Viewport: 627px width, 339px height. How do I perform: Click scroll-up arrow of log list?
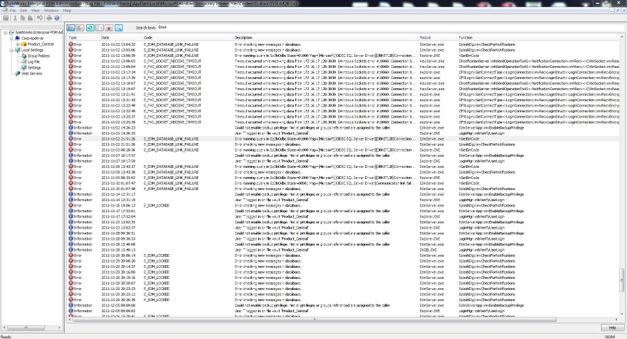click(x=622, y=37)
